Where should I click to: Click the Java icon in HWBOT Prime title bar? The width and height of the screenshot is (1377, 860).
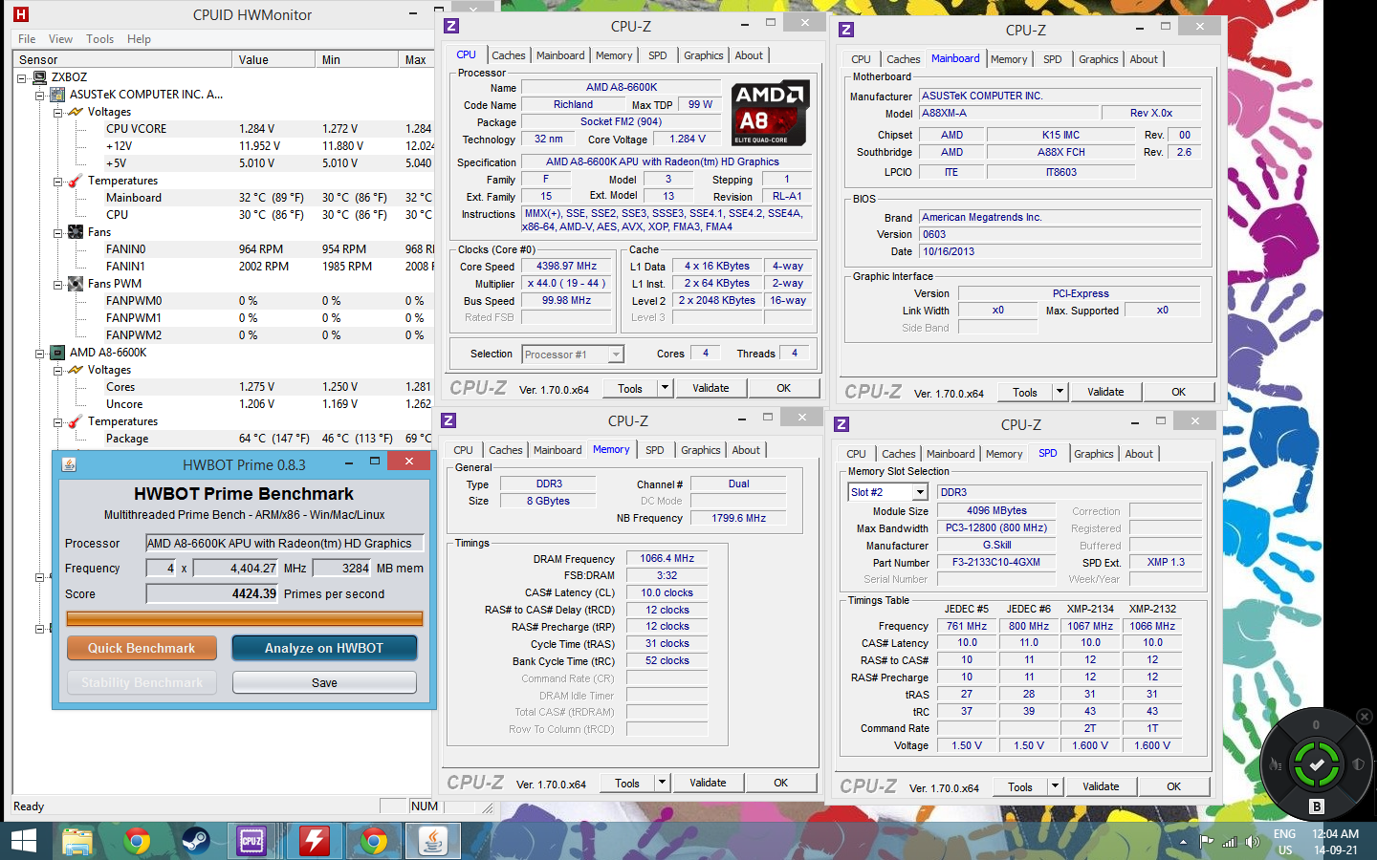click(69, 464)
